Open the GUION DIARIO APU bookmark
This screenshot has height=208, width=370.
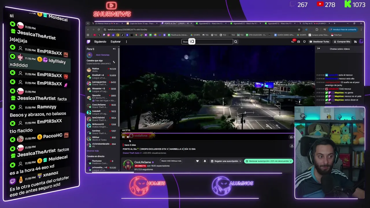(284, 35)
